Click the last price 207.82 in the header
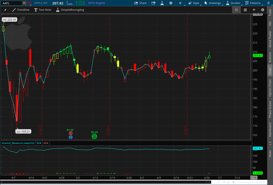The height and width of the screenshot is (185, 273). tap(58, 3)
